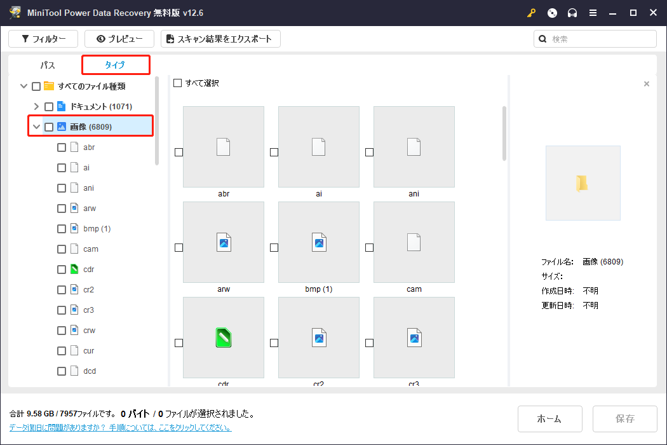The image size is (667, 445).
Task: Switch to the タイプ tab
Action: click(115, 64)
